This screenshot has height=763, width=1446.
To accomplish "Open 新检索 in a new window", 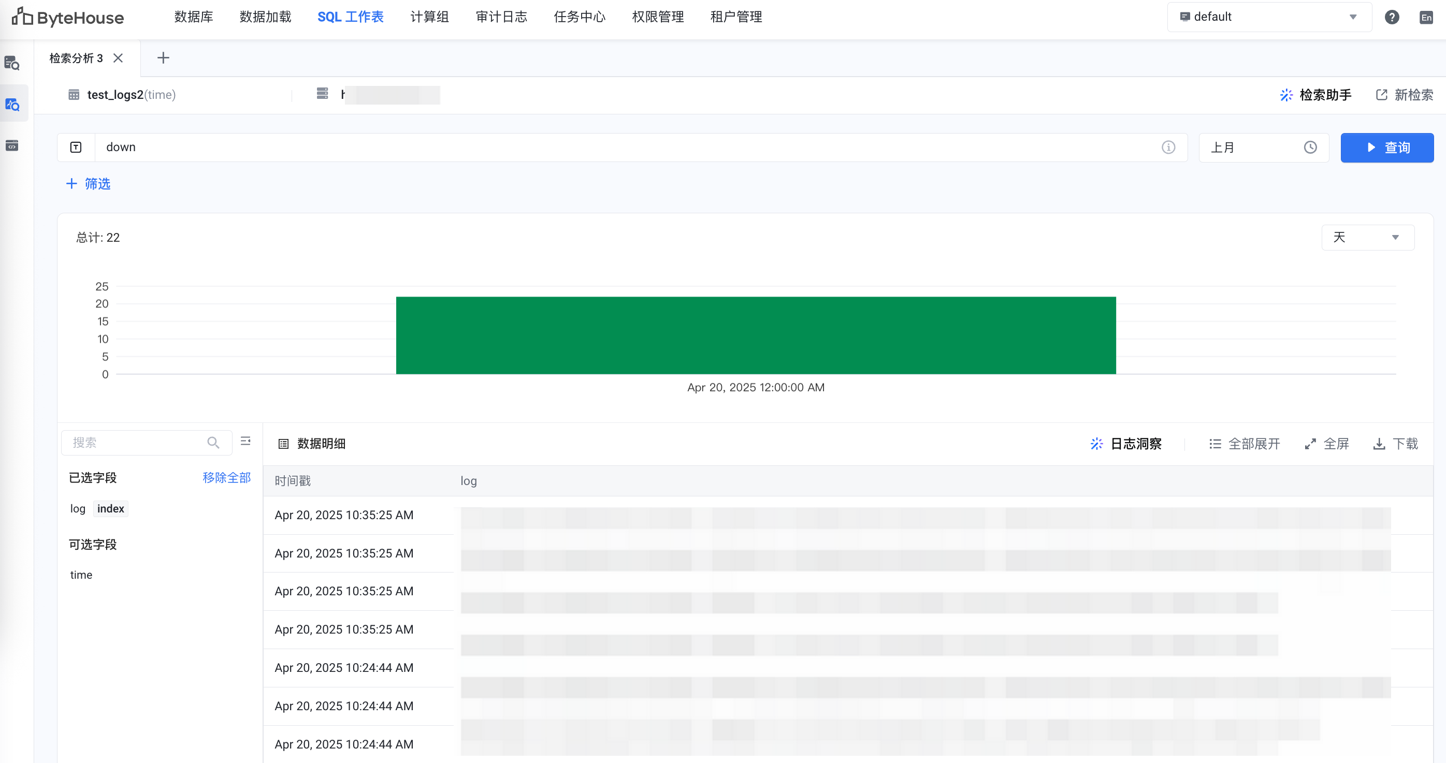I will [1405, 95].
